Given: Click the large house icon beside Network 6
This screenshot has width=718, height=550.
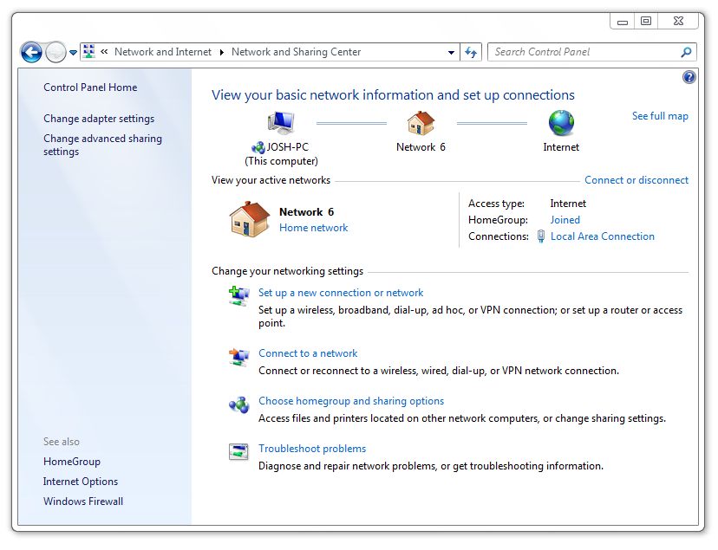Looking at the screenshot, I should click(250, 219).
